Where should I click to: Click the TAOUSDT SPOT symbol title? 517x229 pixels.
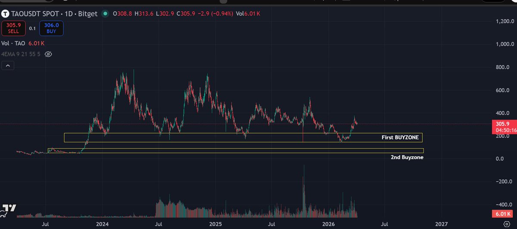[36, 14]
